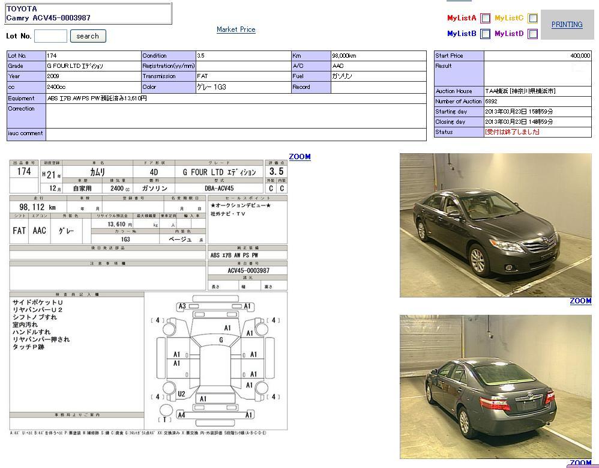Screen dimensions: 599x468
Task: Click the Auction House value cell
Action: tap(520, 91)
